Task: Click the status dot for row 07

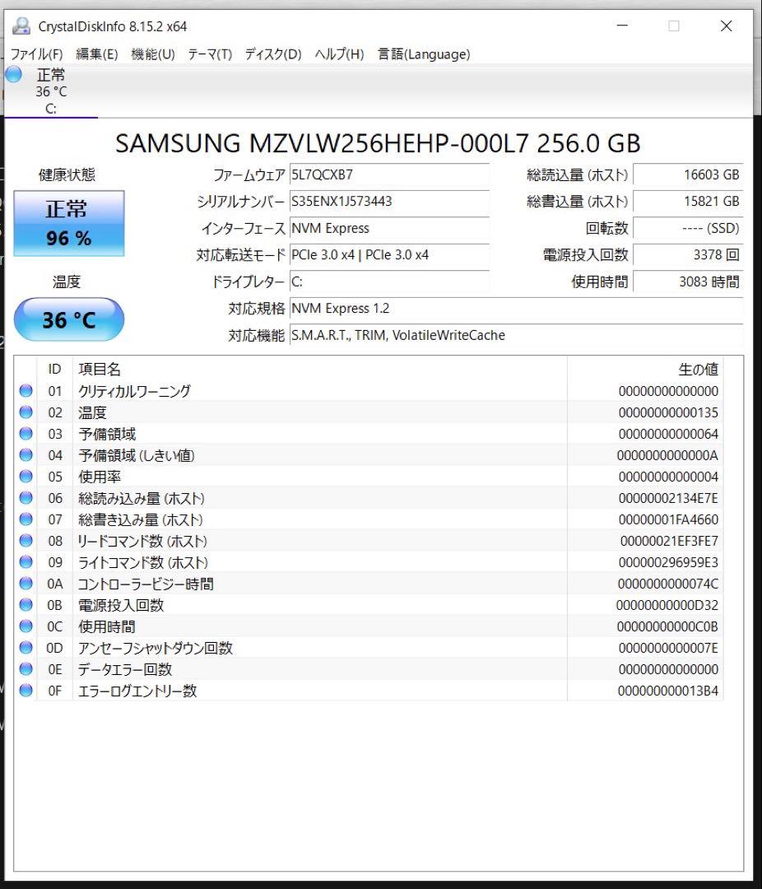Action: [26, 519]
